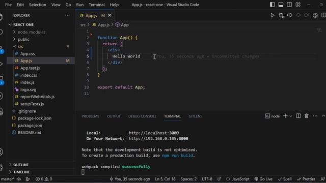Start Go Live server from status bar
Viewport: 326px width, 183px height.
point(263,179)
